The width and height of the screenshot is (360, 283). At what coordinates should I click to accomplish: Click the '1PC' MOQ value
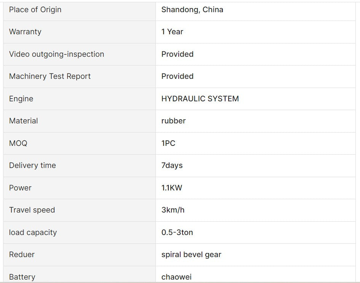(168, 143)
